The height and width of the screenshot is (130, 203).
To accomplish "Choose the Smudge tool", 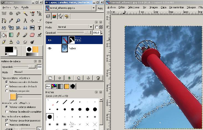I will point(25,42).
